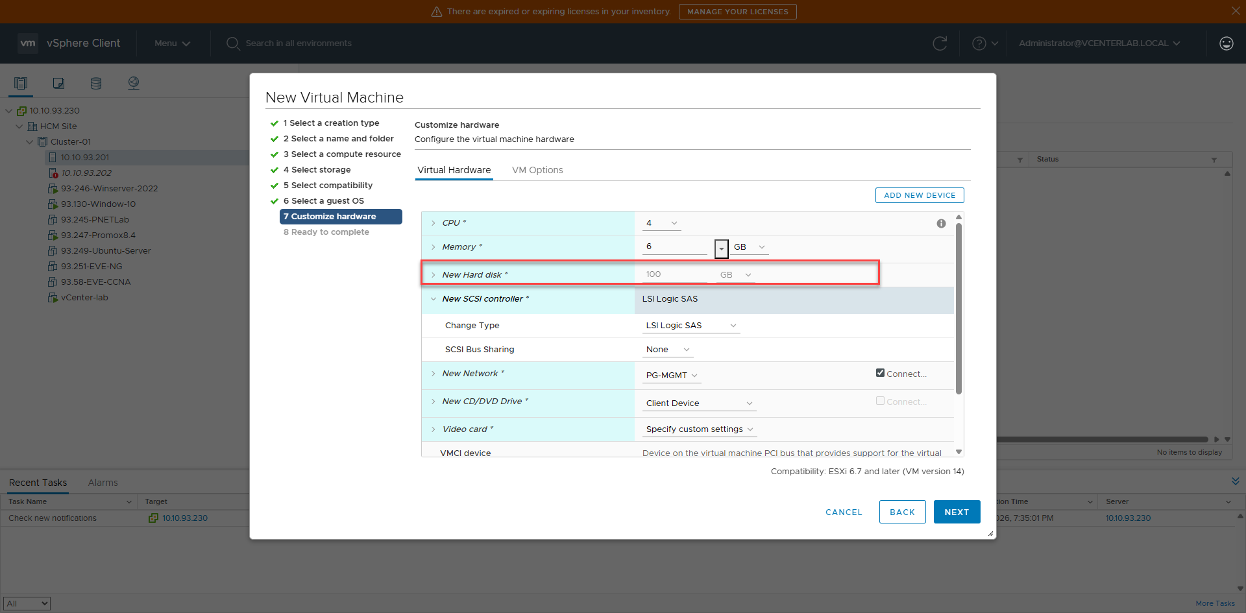Click the memory info tooltip icon
Viewport: 1246px width, 613px height.
point(942,223)
